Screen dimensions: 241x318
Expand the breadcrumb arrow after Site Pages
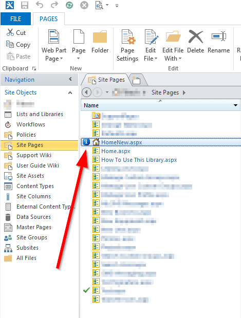pos(184,92)
